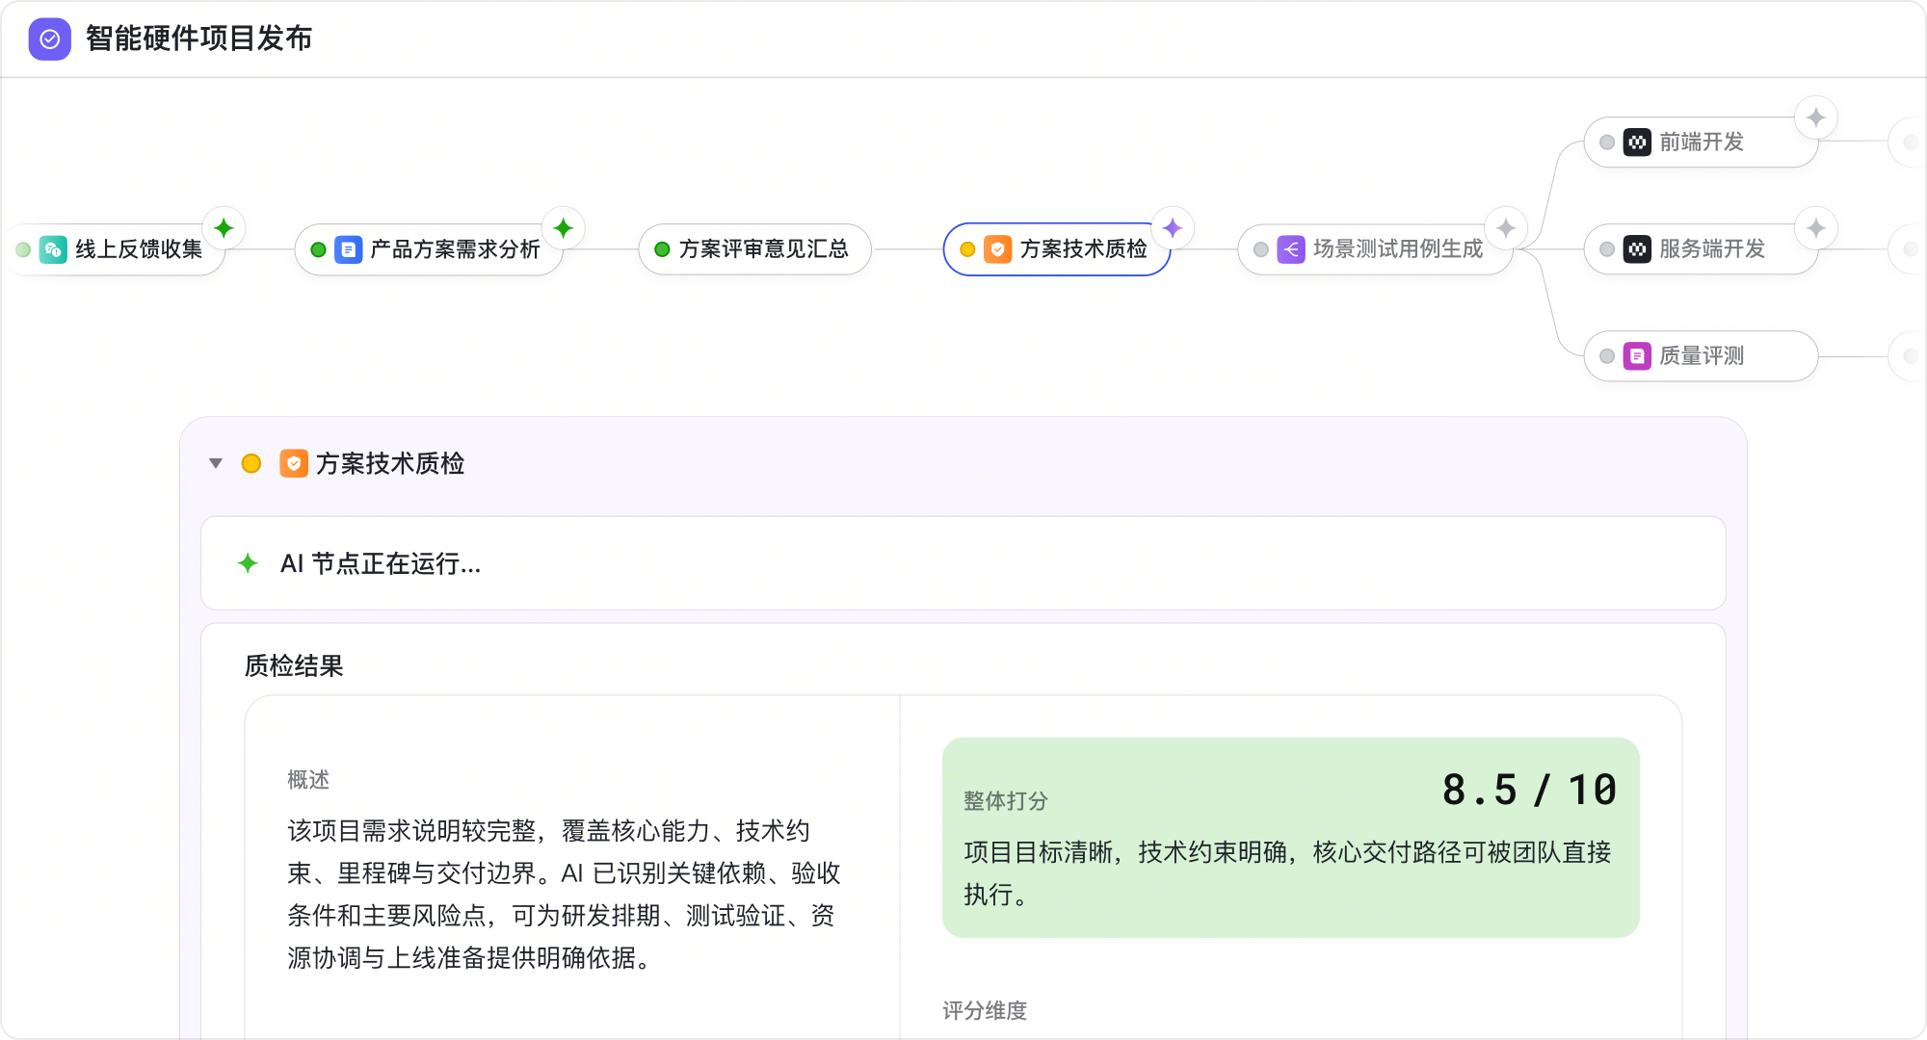The height and width of the screenshot is (1040, 1927).
Task: Click the gray status dot of 服务端开发
Action: point(1607,249)
